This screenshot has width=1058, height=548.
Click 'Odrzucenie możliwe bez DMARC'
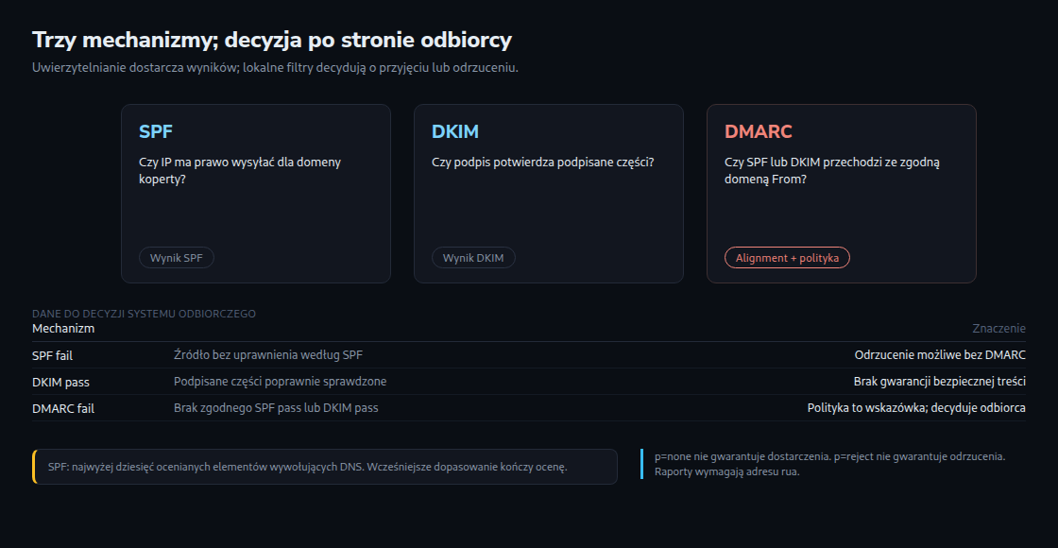940,355
